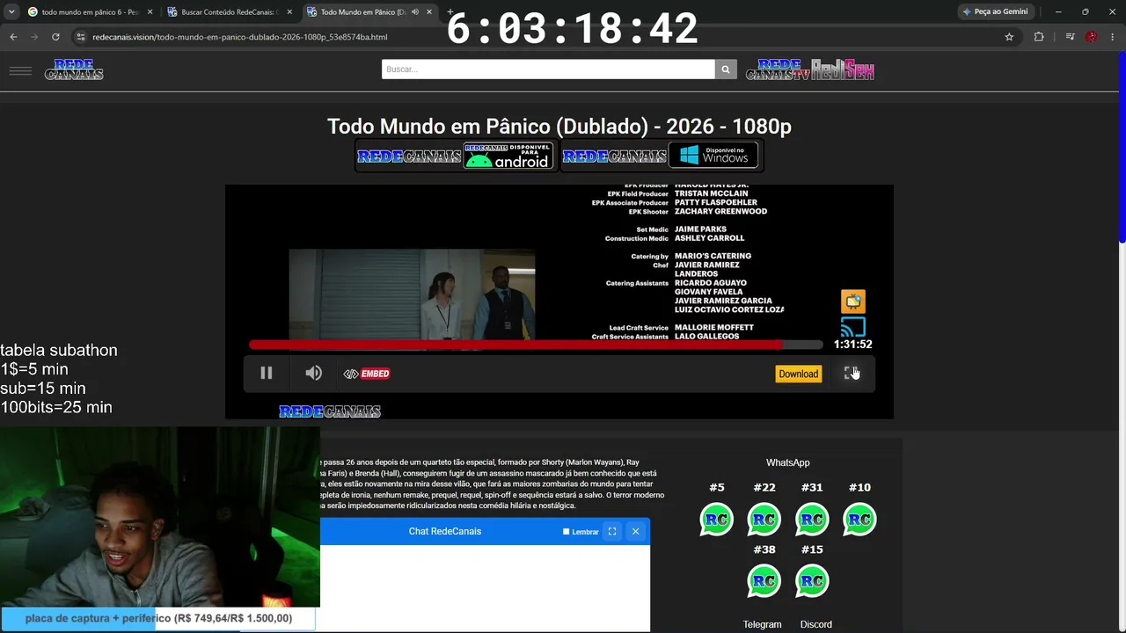Open WhatsApp group #15
The image size is (1126, 633).
click(x=811, y=581)
